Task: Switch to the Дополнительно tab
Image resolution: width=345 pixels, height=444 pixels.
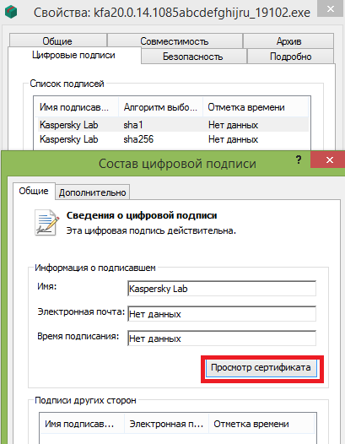Action: pos(92,192)
